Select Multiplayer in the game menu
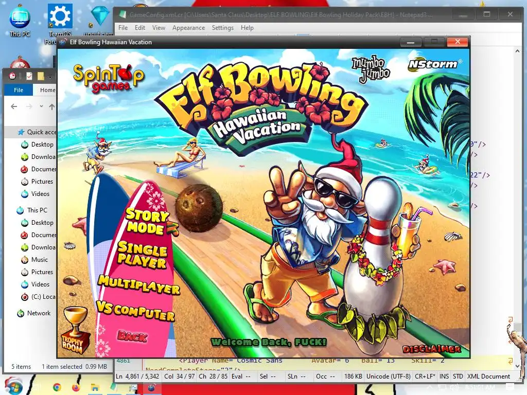The height and width of the screenshot is (395, 527). coord(139,285)
